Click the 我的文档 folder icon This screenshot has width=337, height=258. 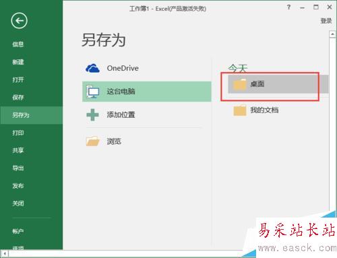pos(239,110)
